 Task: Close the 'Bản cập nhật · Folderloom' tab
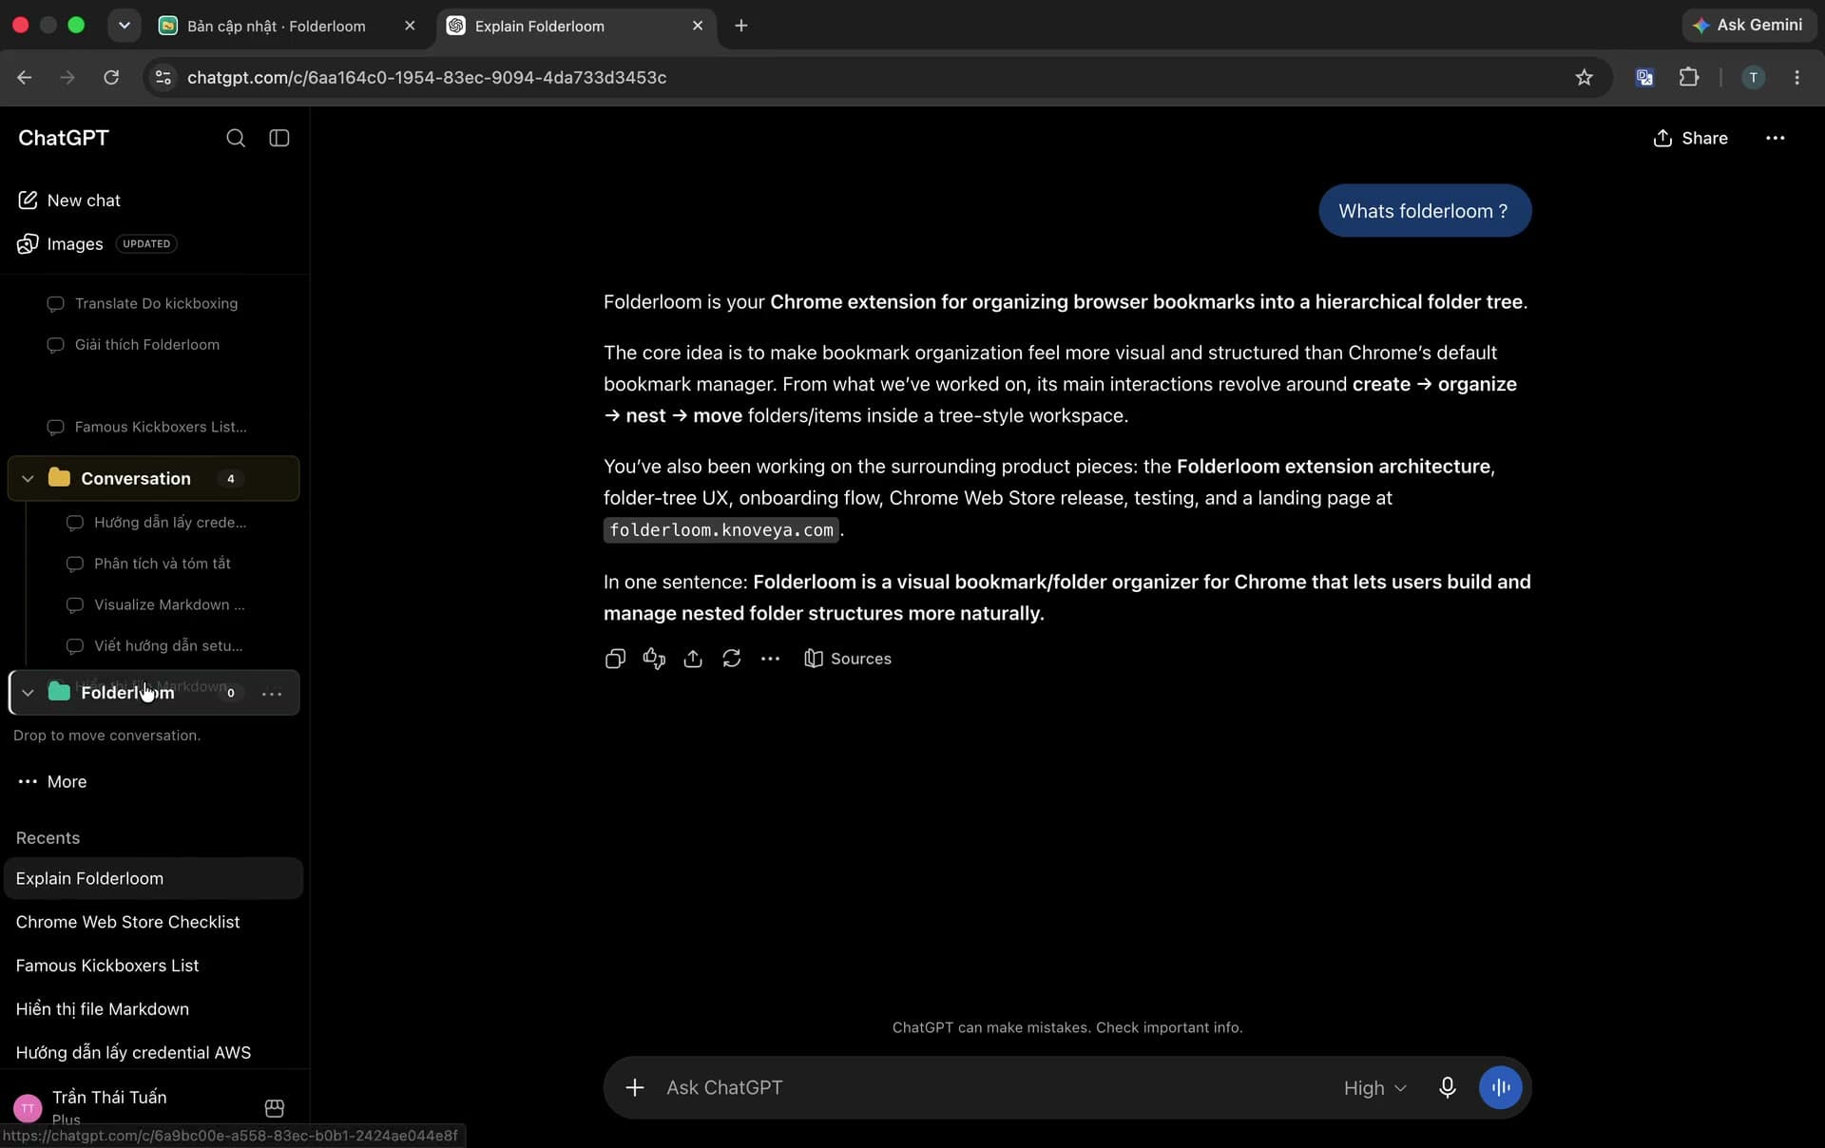(x=410, y=27)
